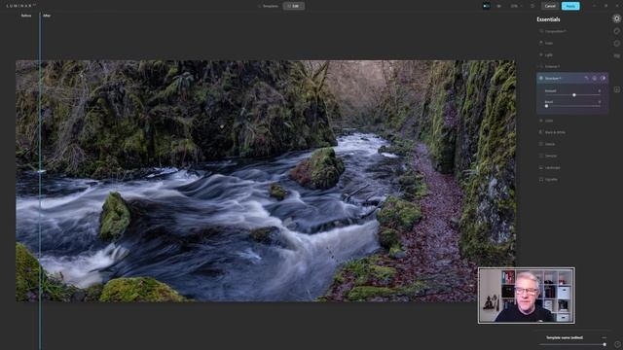Click the quick preview eye icon
The height and width of the screenshot is (350, 623).
[499, 6]
